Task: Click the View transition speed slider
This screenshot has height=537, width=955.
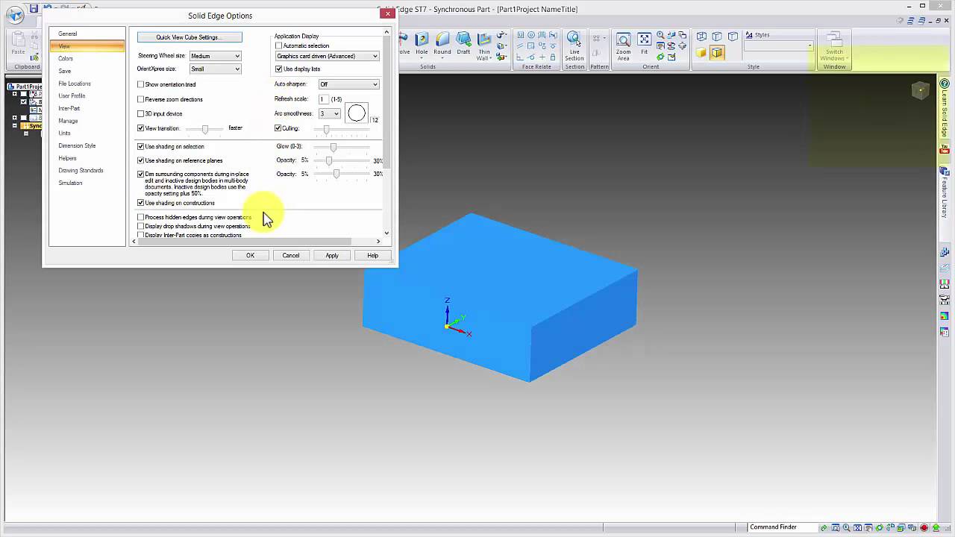Action: [x=204, y=128]
